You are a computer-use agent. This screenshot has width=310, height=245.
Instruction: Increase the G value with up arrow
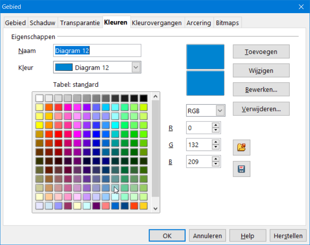(x=216, y=142)
